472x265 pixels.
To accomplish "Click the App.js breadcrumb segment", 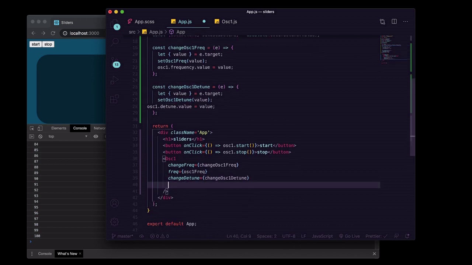I will pos(152,32).
